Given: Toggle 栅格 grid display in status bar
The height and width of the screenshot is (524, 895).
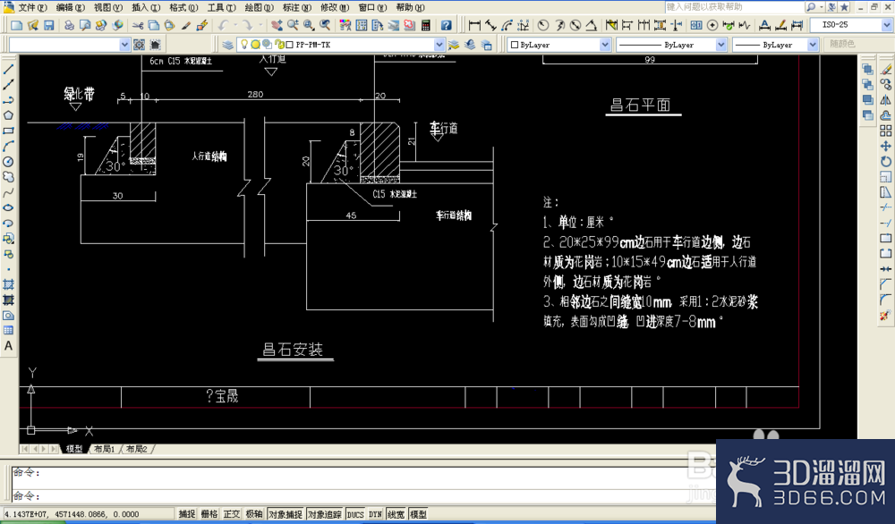Looking at the screenshot, I should [209, 514].
